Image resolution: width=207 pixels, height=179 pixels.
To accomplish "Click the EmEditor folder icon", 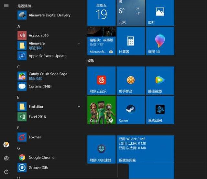I will (22, 107).
